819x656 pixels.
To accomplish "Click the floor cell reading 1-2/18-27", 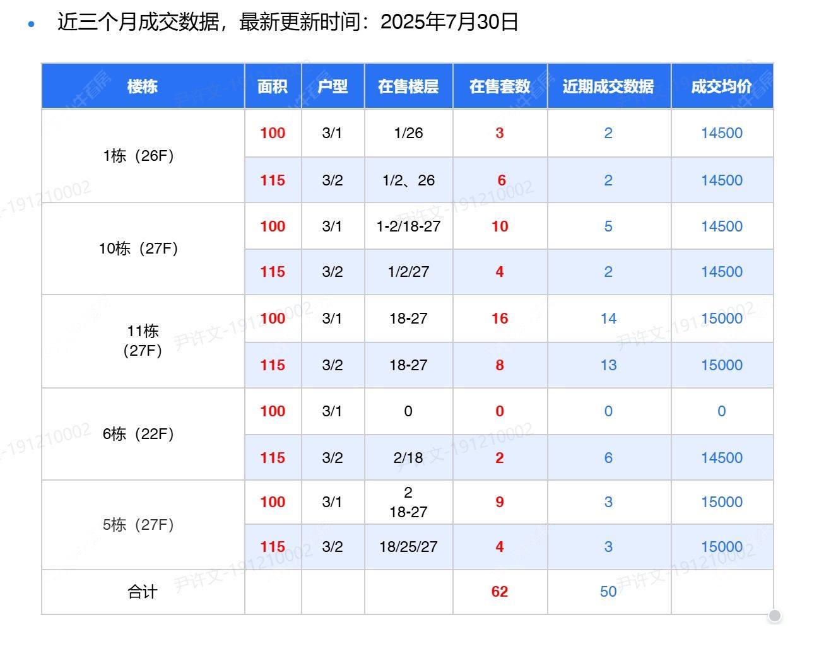I will pyautogui.click(x=408, y=226).
